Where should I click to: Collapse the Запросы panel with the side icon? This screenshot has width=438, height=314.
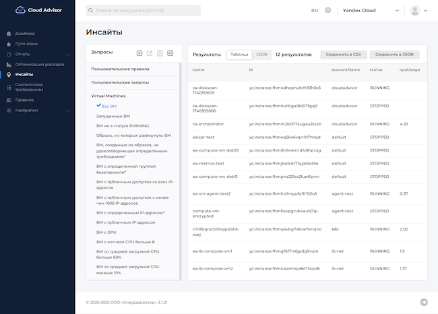coord(170,53)
